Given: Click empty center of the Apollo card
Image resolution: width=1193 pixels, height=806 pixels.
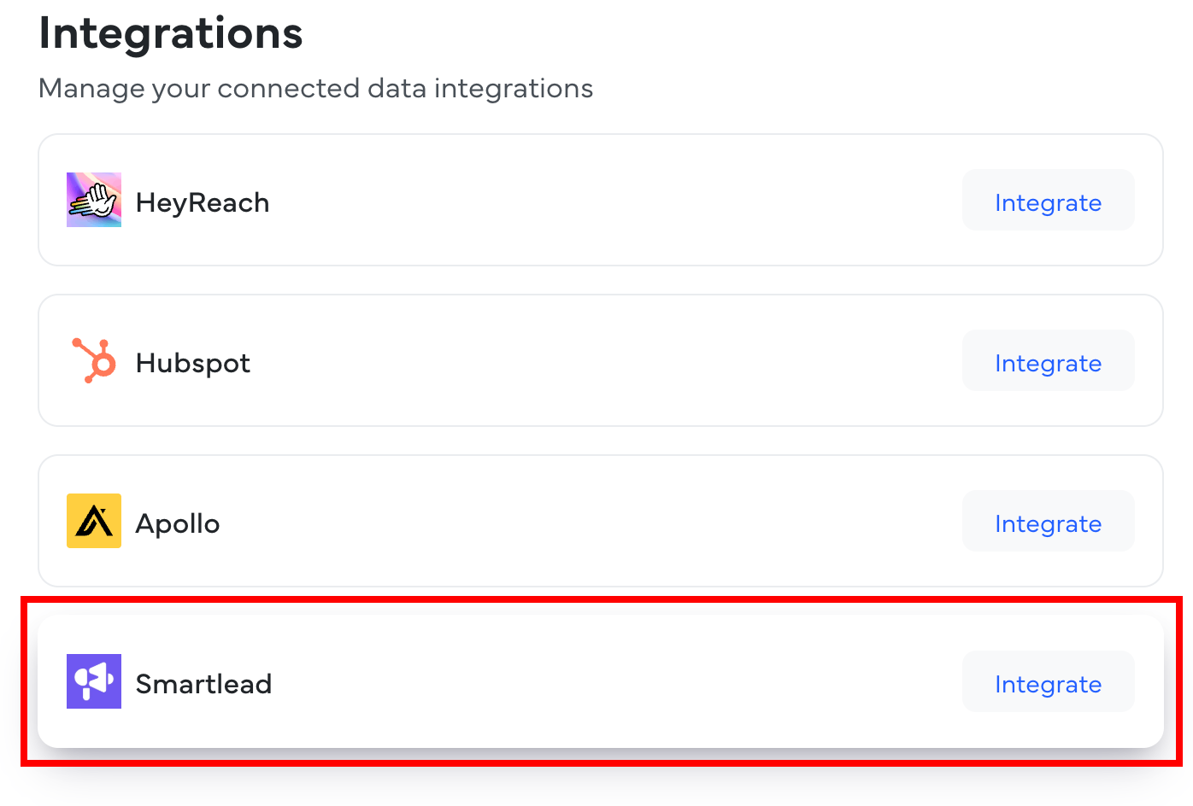Looking at the screenshot, I should click(598, 523).
